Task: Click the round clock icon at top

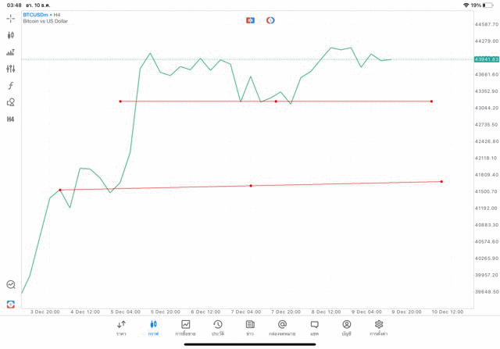Action: 270,20
